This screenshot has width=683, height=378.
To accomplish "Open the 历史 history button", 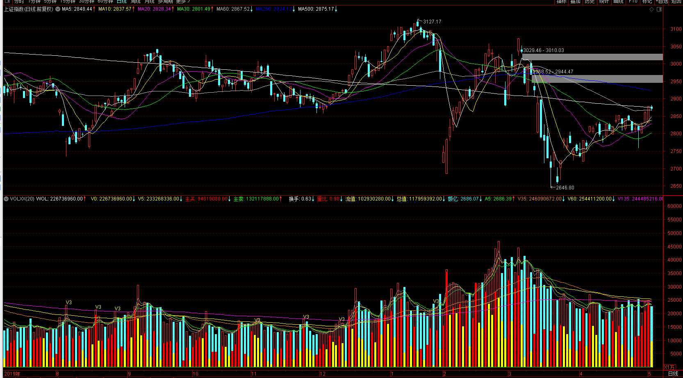I will click(590, 2).
